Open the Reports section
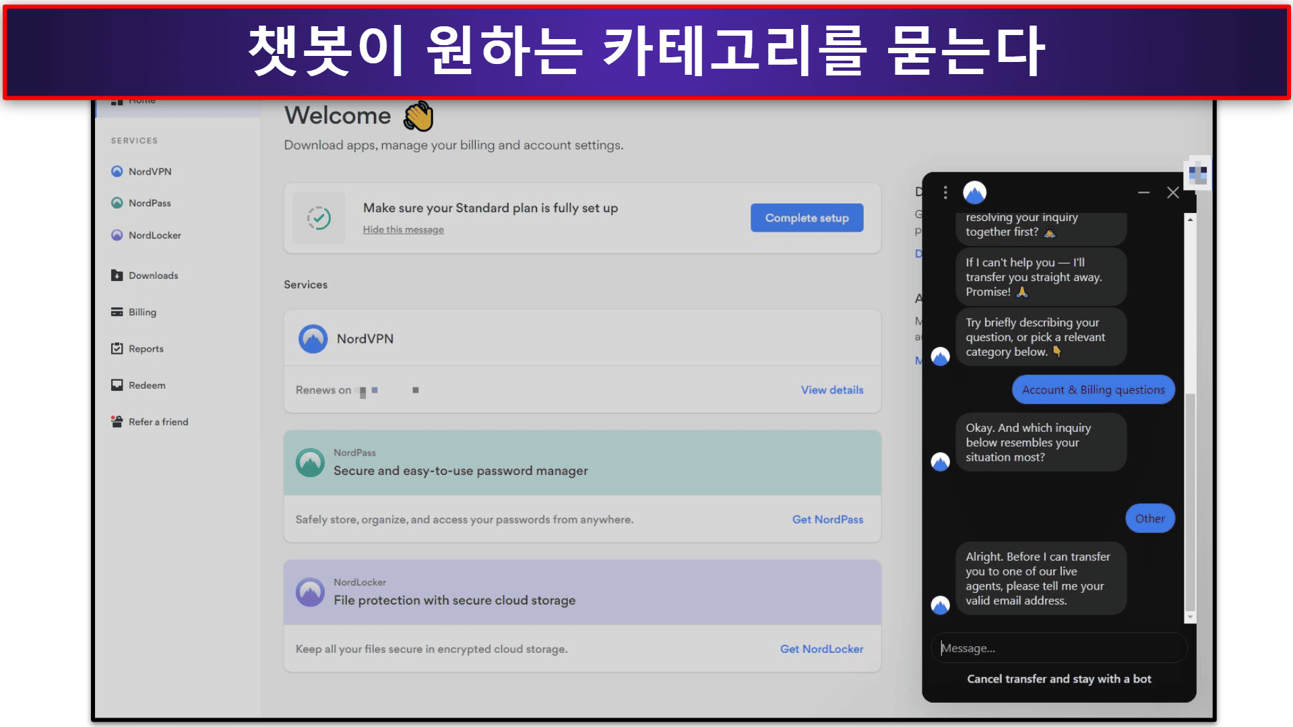 pos(146,348)
